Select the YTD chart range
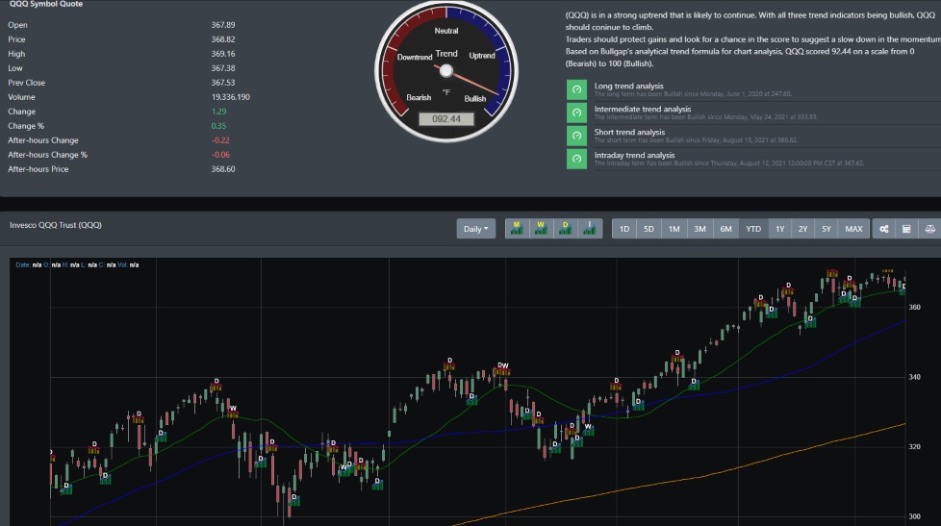Image resolution: width=941 pixels, height=526 pixels. 753,229
